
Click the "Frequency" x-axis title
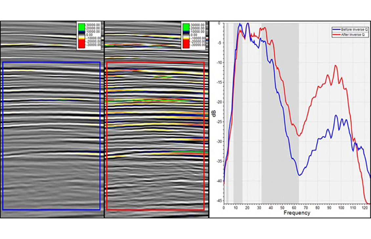[296, 213]
